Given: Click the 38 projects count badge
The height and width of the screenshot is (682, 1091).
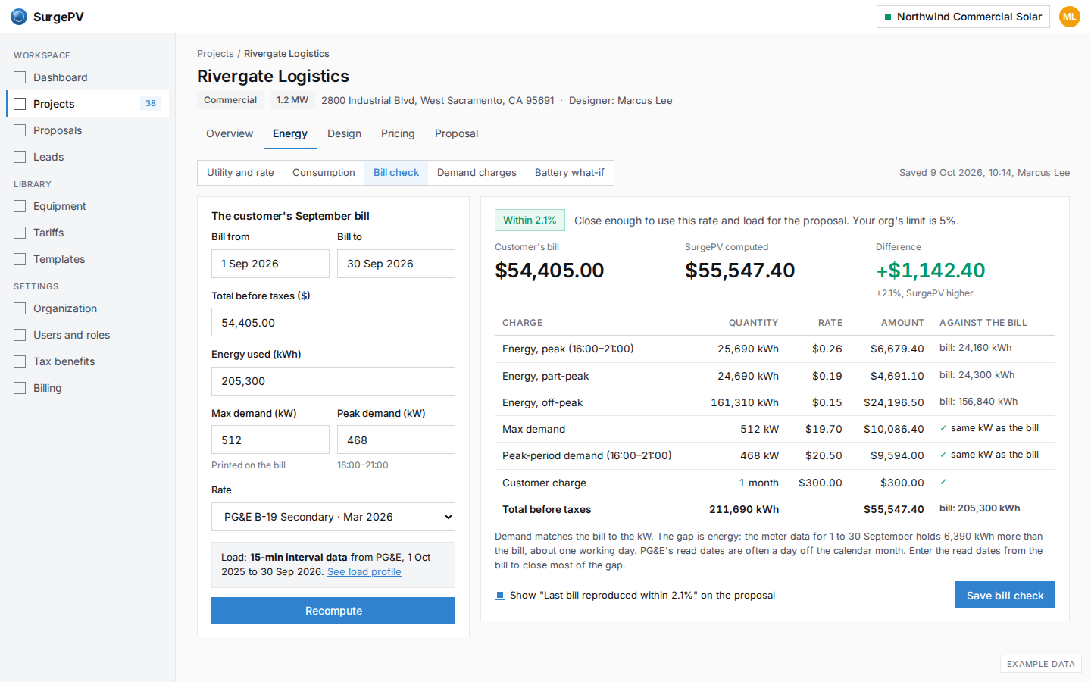Looking at the screenshot, I should click(x=151, y=104).
